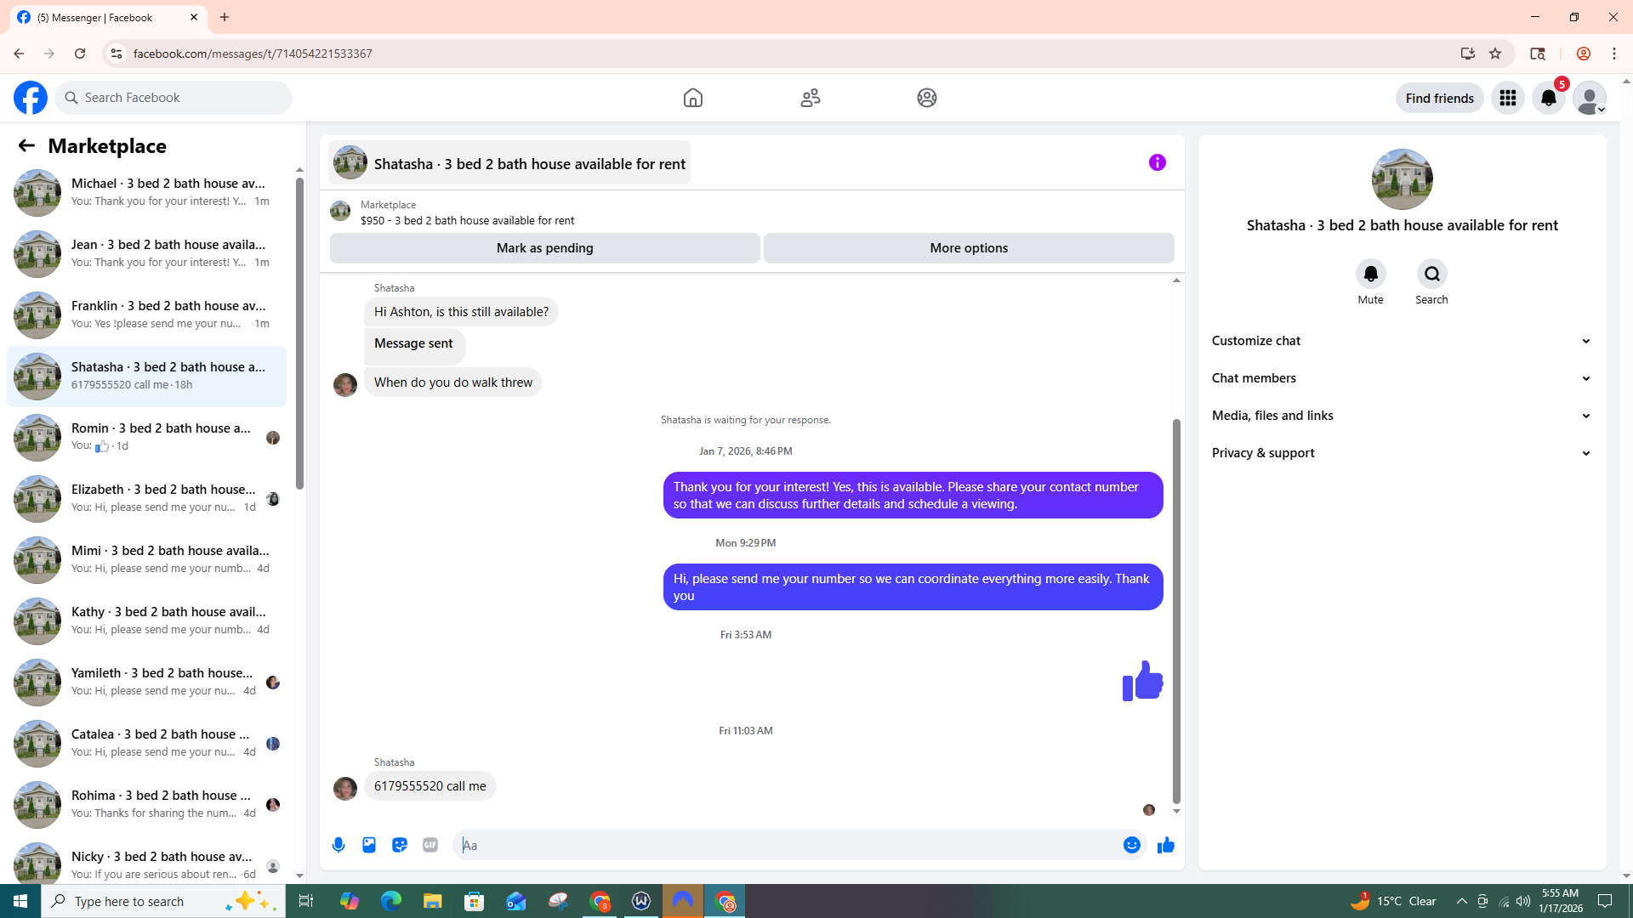
Task: Click the message text input field
Action: click(787, 845)
